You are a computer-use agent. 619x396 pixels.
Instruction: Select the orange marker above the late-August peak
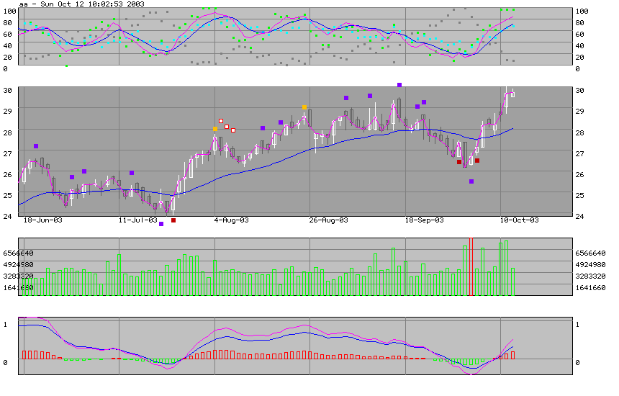pyautogui.click(x=304, y=107)
